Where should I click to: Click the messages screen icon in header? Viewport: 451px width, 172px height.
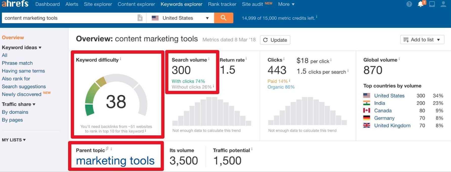[432, 4]
